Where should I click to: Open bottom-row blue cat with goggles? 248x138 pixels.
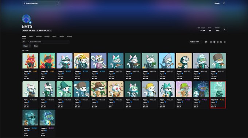click(47, 118)
